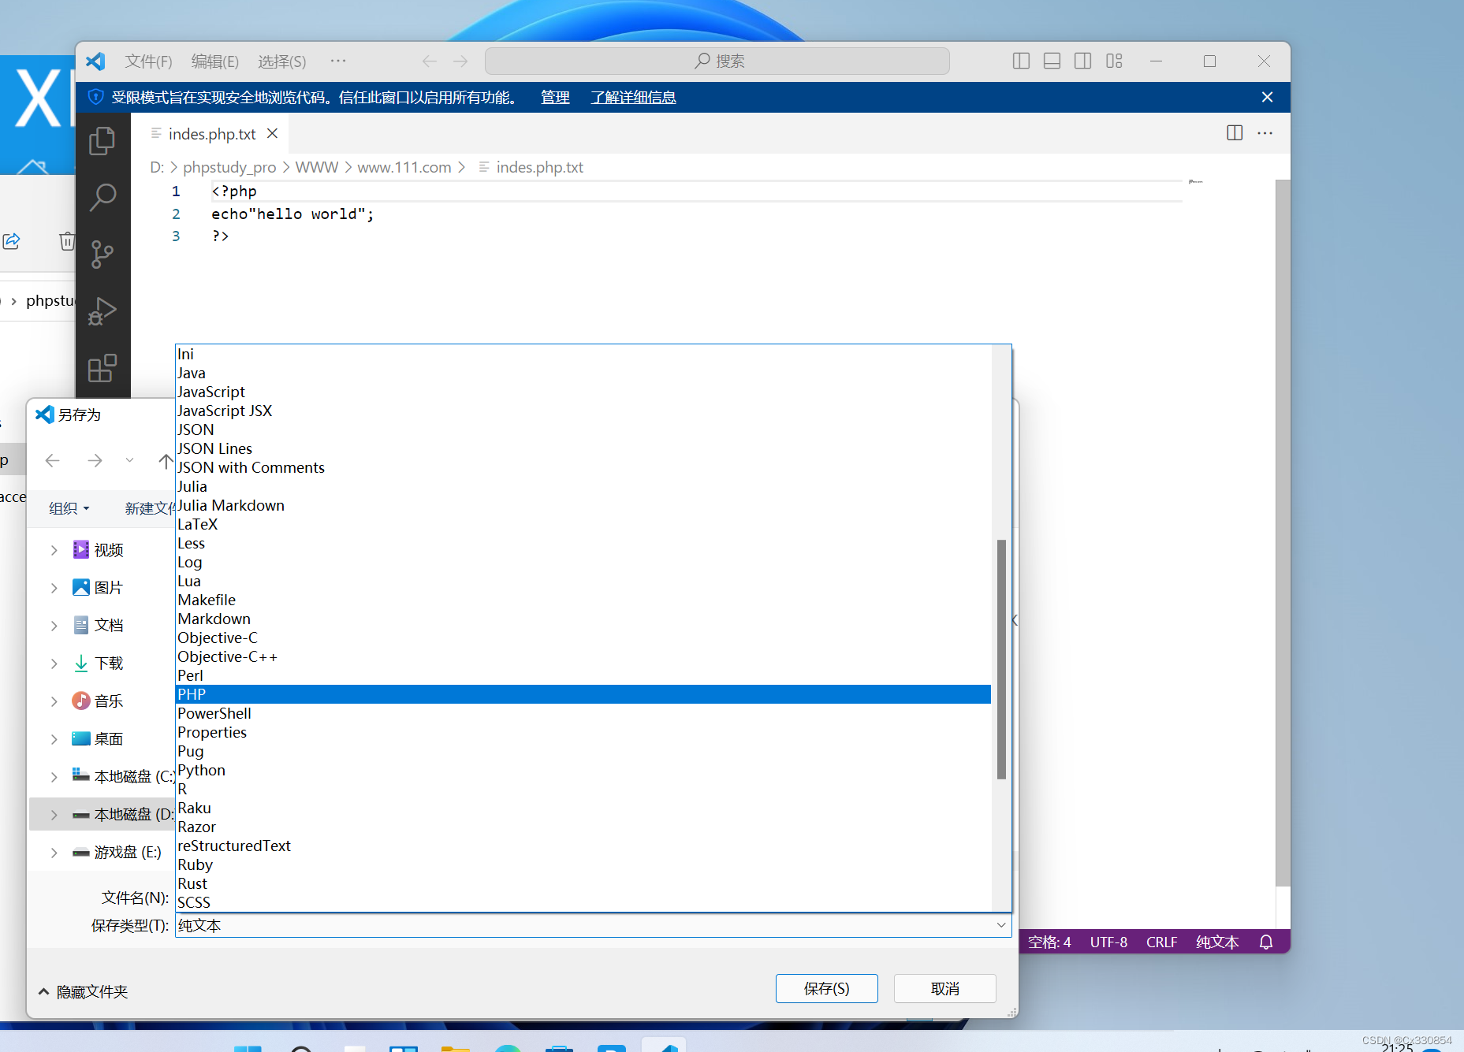Viewport: 1464px width, 1052px height.
Task: Click the UTF-8 encoding indicator
Action: click(1108, 942)
